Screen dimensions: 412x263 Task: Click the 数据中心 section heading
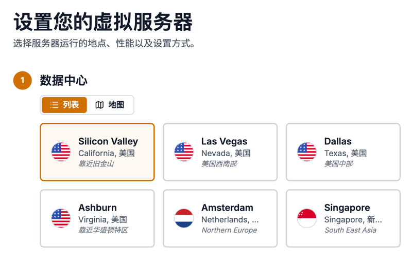(x=63, y=81)
